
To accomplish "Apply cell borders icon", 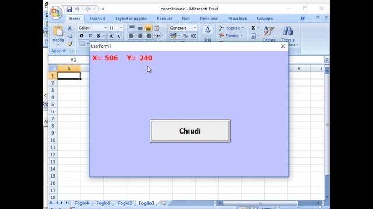I will tap(82, 44).
